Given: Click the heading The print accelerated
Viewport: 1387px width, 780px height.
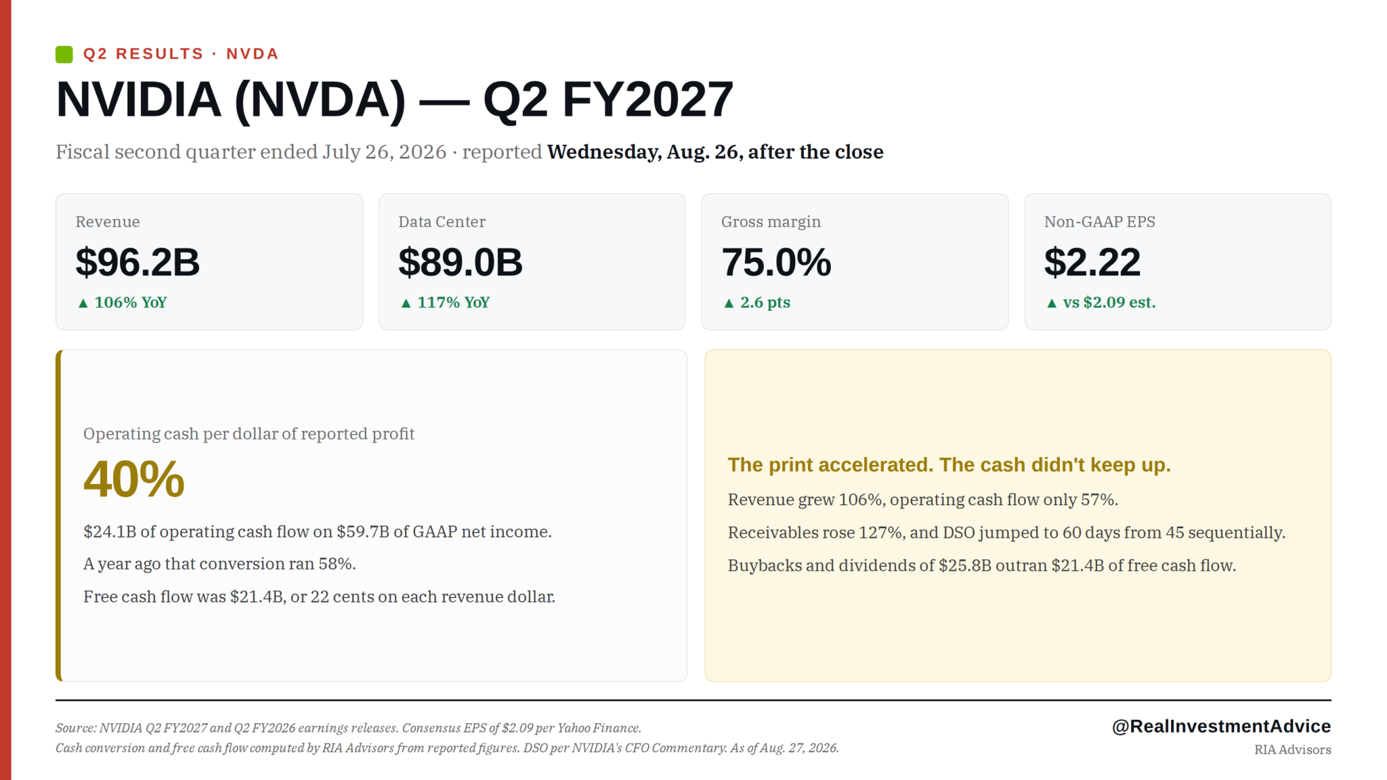Looking at the screenshot, I should pyautogui.click(x=949, y=465).
